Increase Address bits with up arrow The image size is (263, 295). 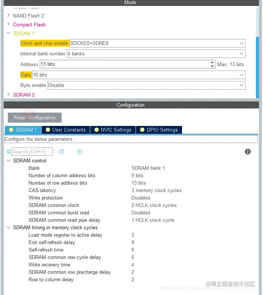coord(212,62)
